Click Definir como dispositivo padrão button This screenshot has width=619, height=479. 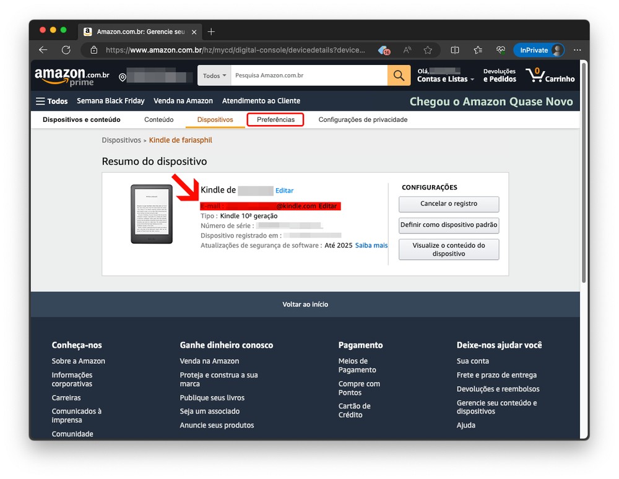coord(449,225)
